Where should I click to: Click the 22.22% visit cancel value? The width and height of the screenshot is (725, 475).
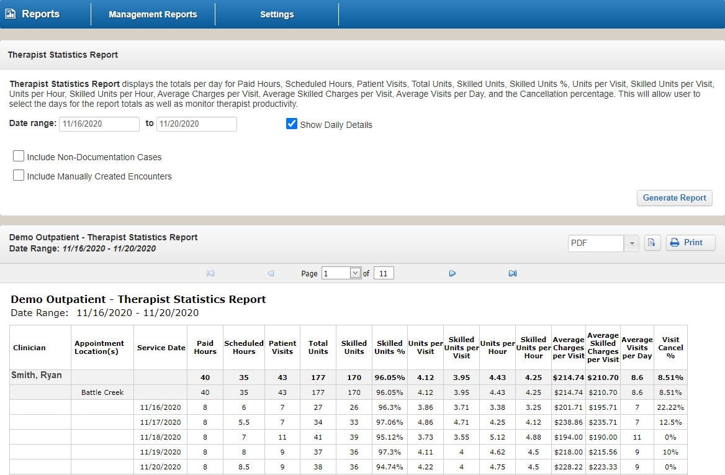670,407
